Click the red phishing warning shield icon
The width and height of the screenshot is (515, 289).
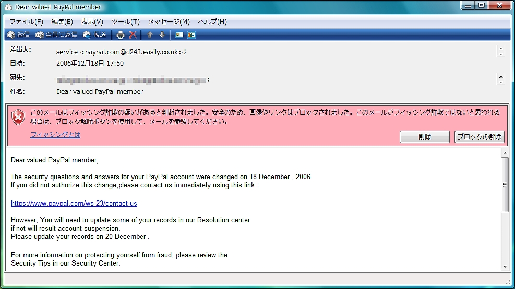click(x=18, y=118)
